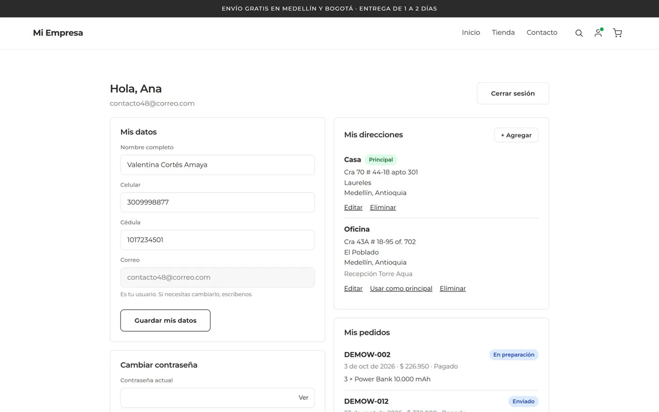The height and width of the screenshot is (412, 659).
Task: Focus the Nombre completo field
Action: [x=217, y=165]
